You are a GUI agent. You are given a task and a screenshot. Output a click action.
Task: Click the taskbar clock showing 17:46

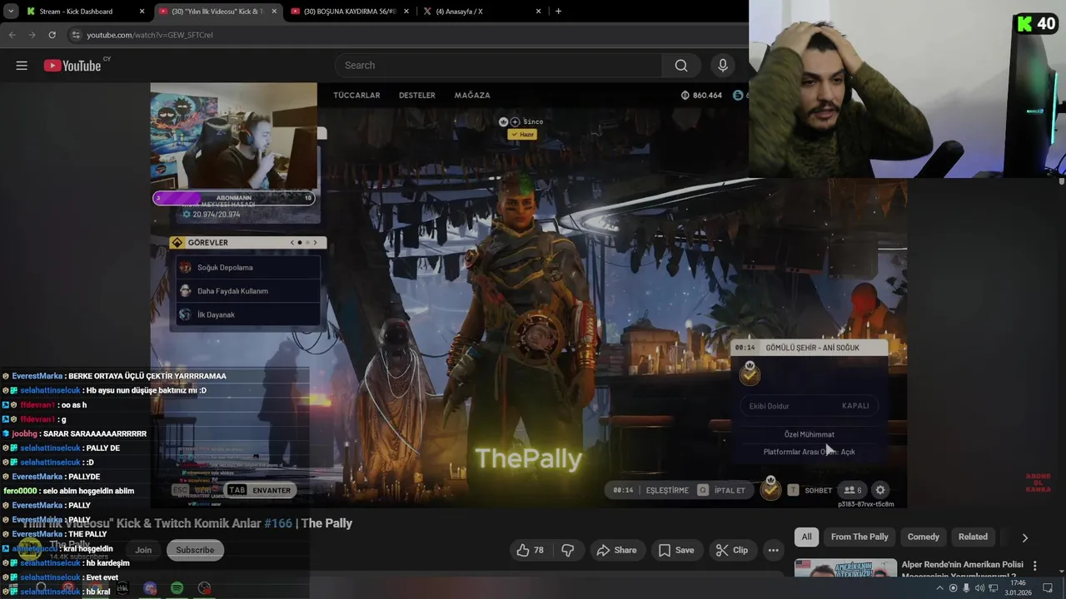(x=1018, y=588)
